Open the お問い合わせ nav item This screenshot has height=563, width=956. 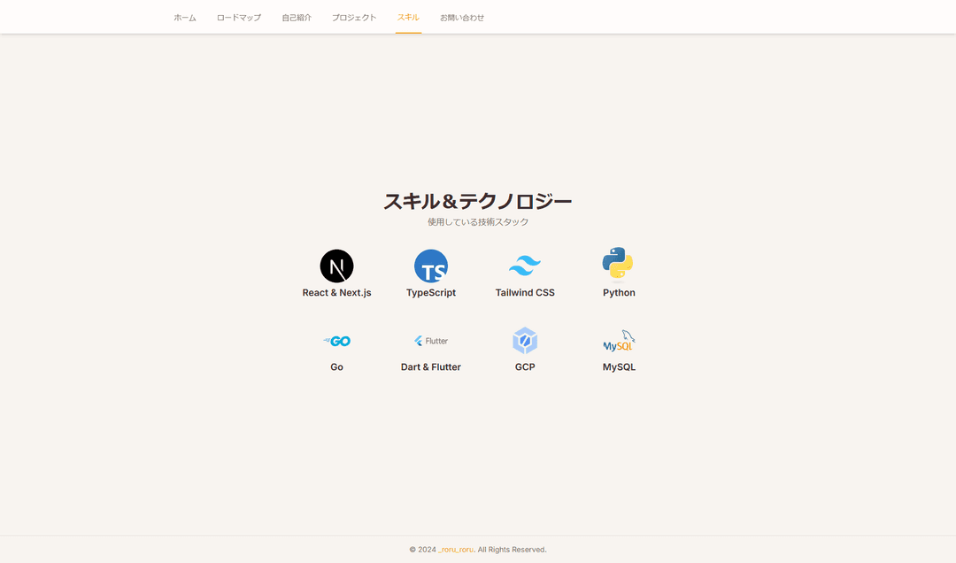461,18
